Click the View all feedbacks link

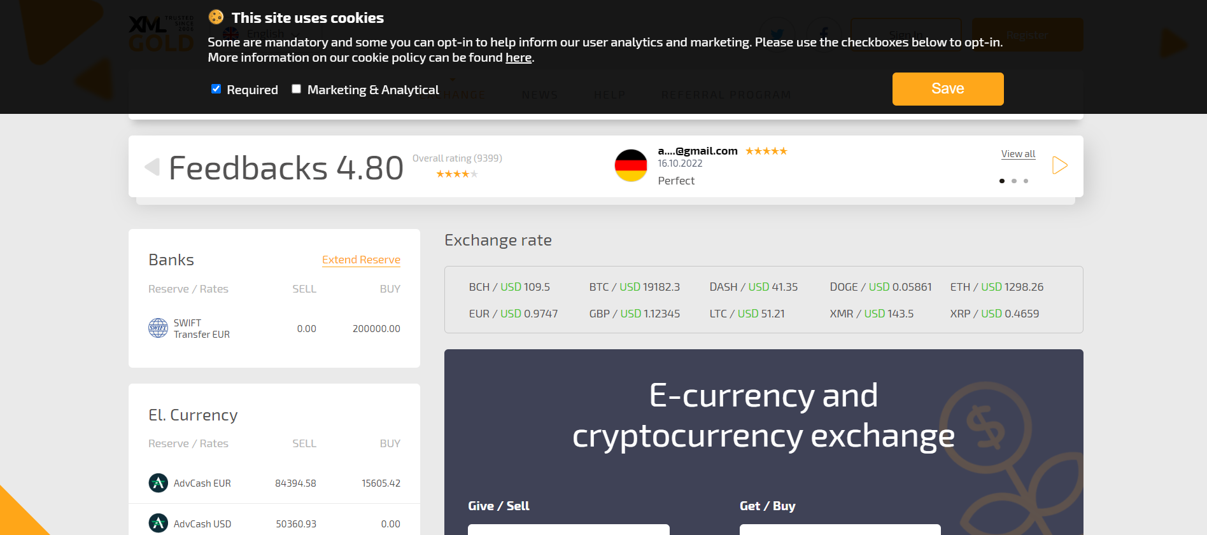click(x=1018, y=154)
